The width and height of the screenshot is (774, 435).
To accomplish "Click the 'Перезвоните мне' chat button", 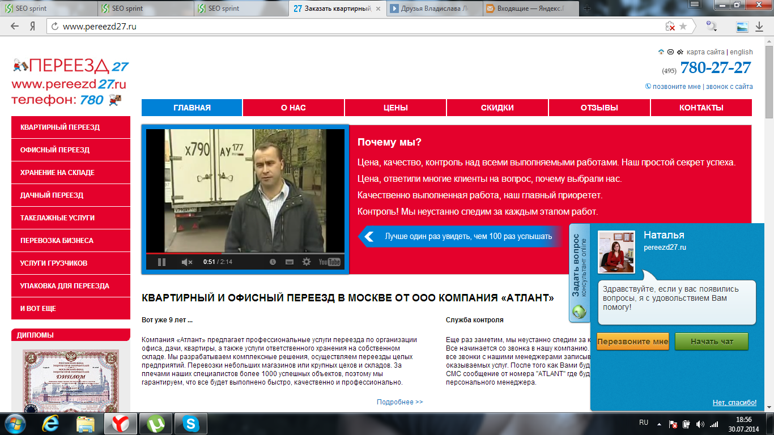I will (633, 342).
